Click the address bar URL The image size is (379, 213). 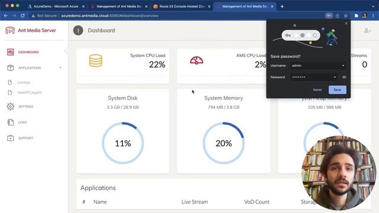point(110,16)
